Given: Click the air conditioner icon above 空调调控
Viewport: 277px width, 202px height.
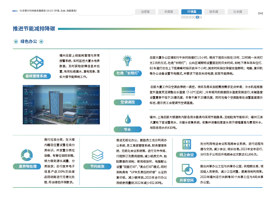Looking at the screenshot, I should pyautogui.click(x=128, y=90).
